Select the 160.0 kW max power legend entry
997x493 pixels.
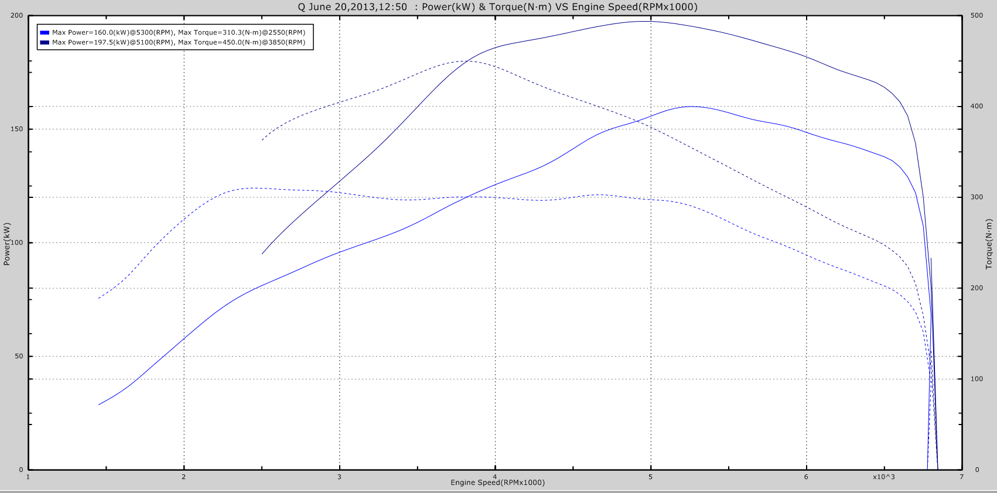(x=178, y=33)
